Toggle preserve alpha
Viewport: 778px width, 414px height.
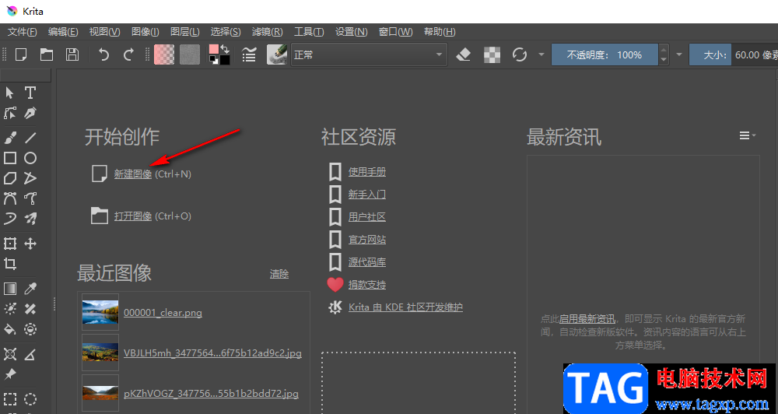(492, 54)
